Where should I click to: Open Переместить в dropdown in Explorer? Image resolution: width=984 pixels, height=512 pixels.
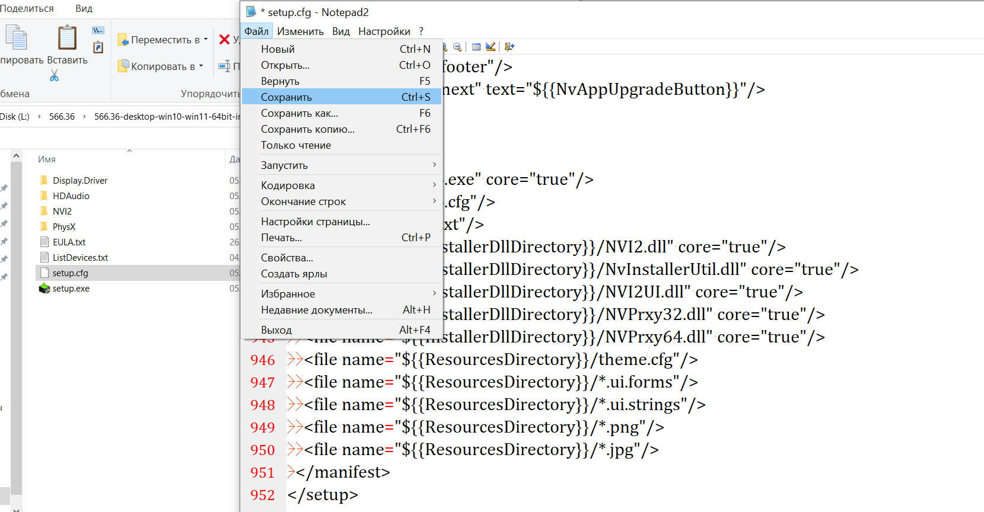click(163, 40)
